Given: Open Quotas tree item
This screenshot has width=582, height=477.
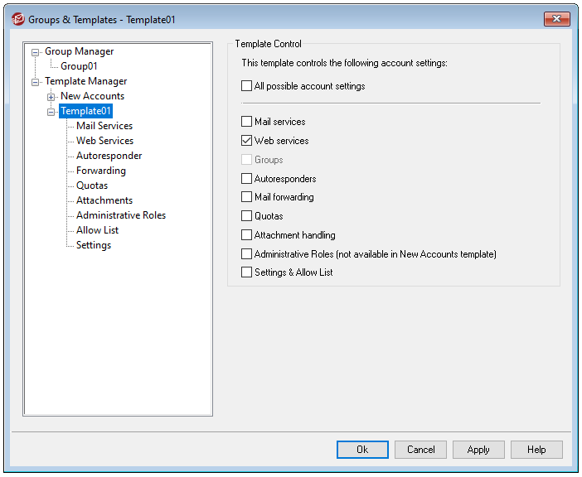Looking at the screenshot, I should [92, 185].
